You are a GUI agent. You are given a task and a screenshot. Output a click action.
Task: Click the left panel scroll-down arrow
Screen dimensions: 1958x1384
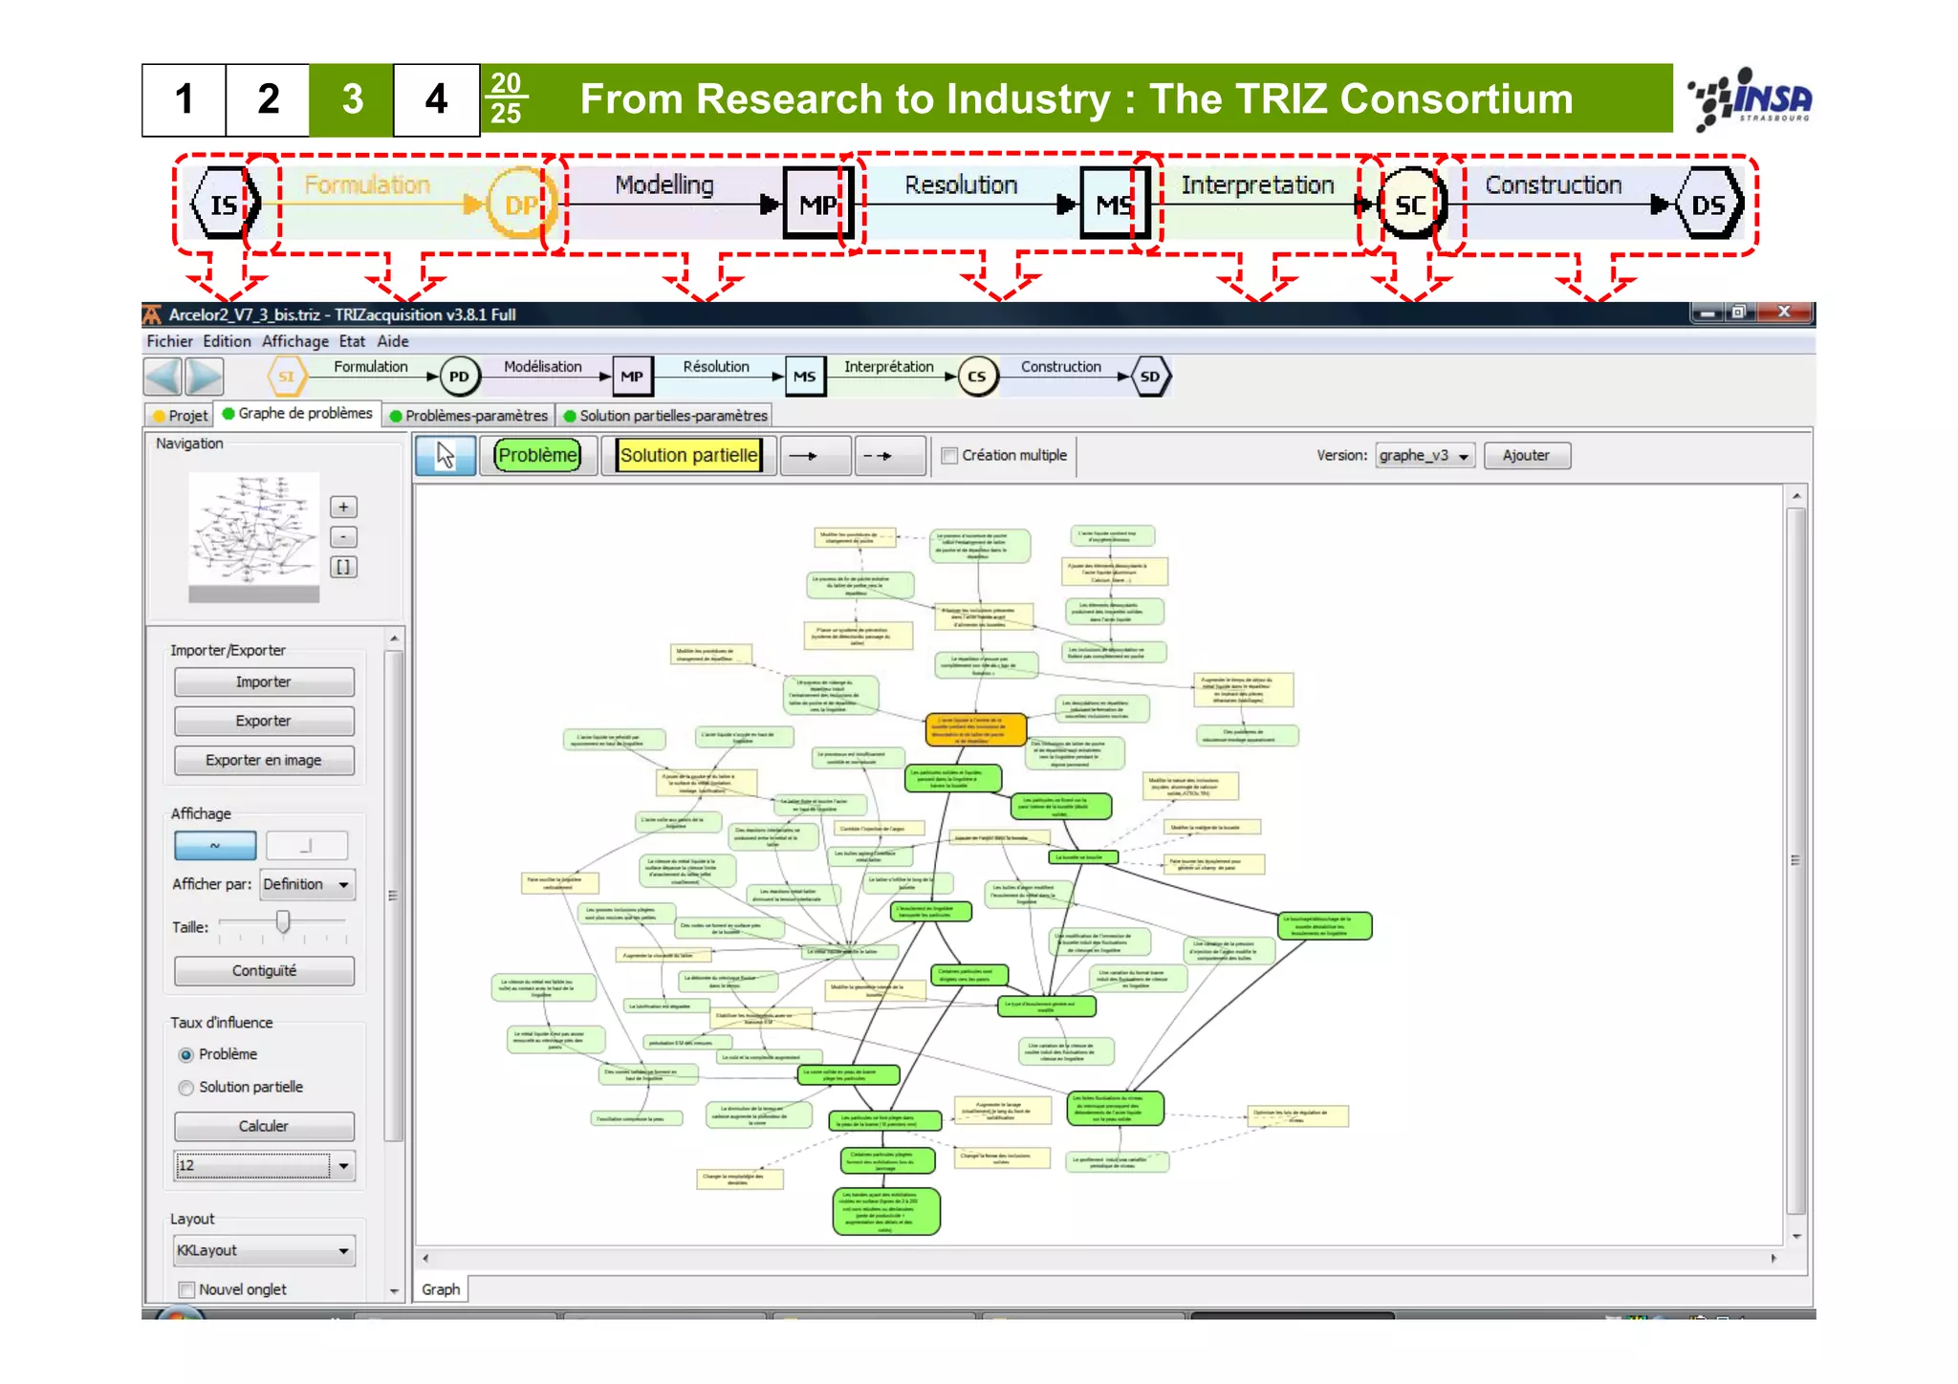(394, 1291)
